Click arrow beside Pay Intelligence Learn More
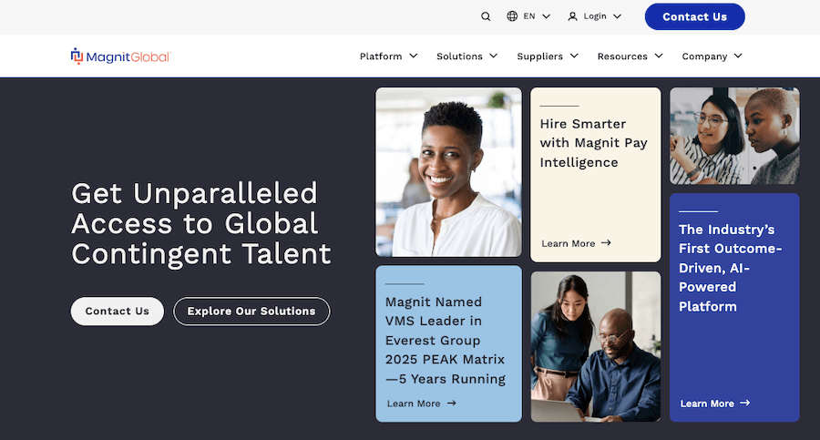The image size is (820, 440). [606, 243]
